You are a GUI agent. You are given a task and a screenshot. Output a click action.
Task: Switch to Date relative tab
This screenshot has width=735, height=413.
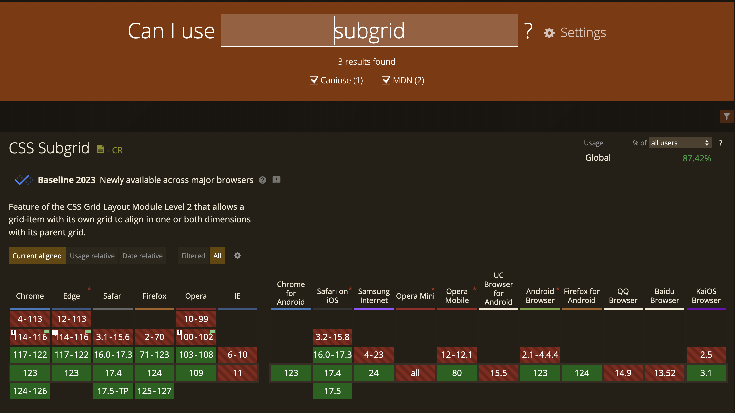pyautogui.click(x=142, y=255)
